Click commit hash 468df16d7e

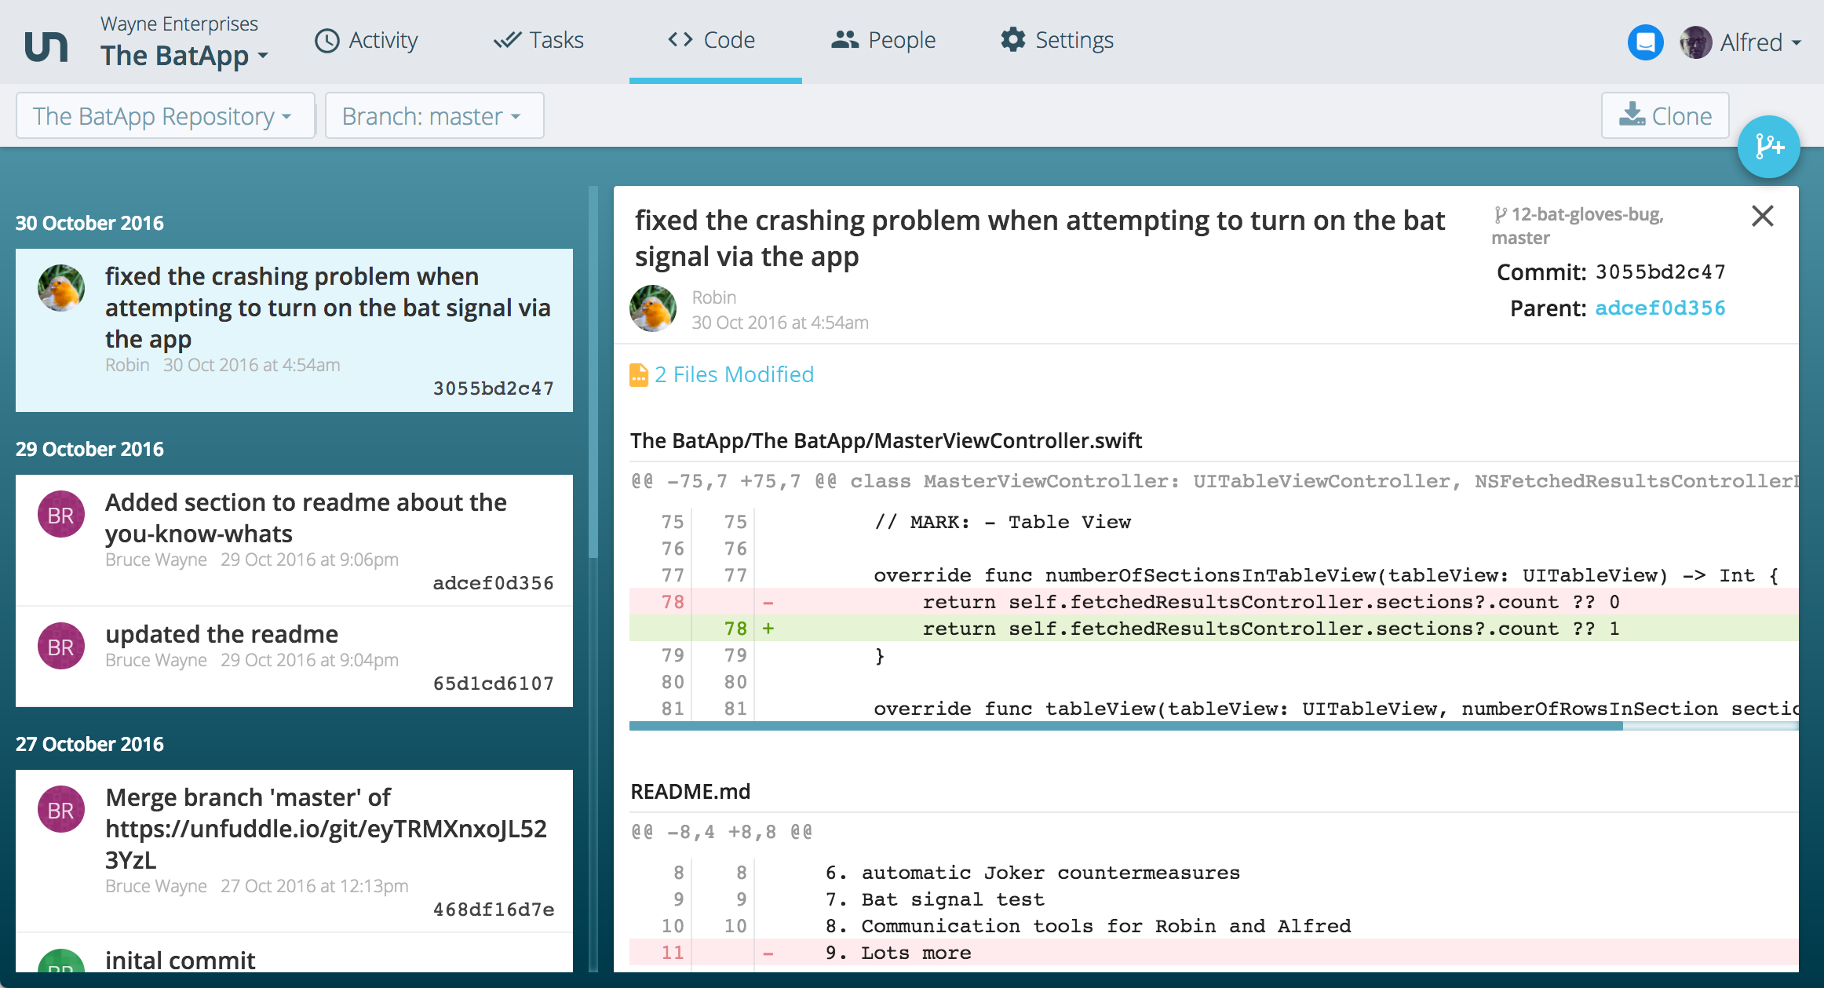click(x=494, y=910)
